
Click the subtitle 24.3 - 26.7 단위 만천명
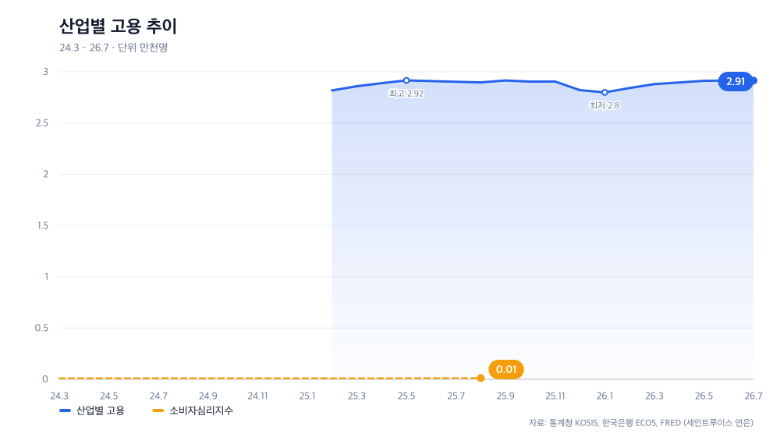click(x=113, y=48)
